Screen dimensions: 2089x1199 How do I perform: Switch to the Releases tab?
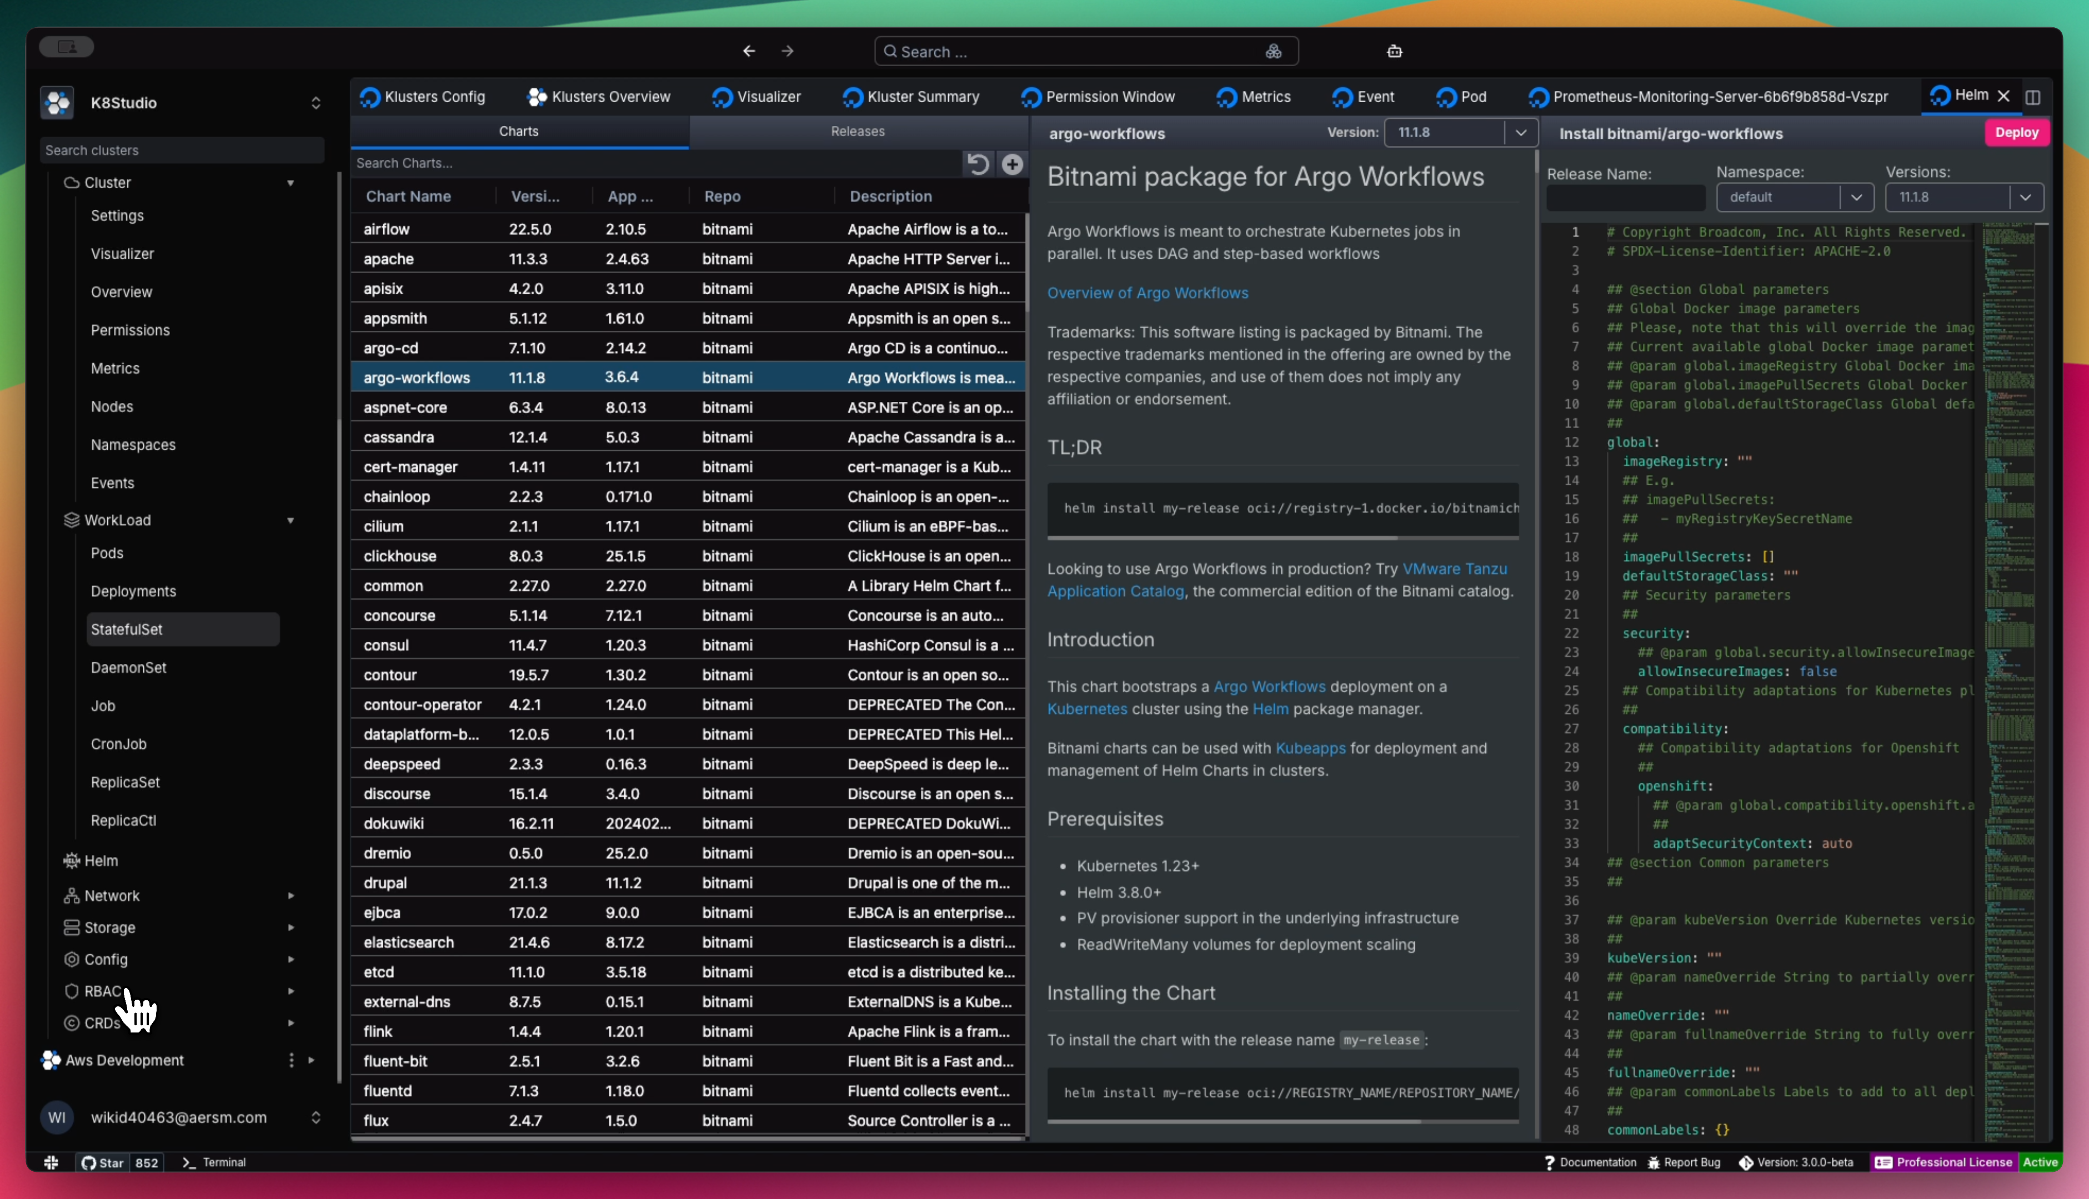pos(858,132)
